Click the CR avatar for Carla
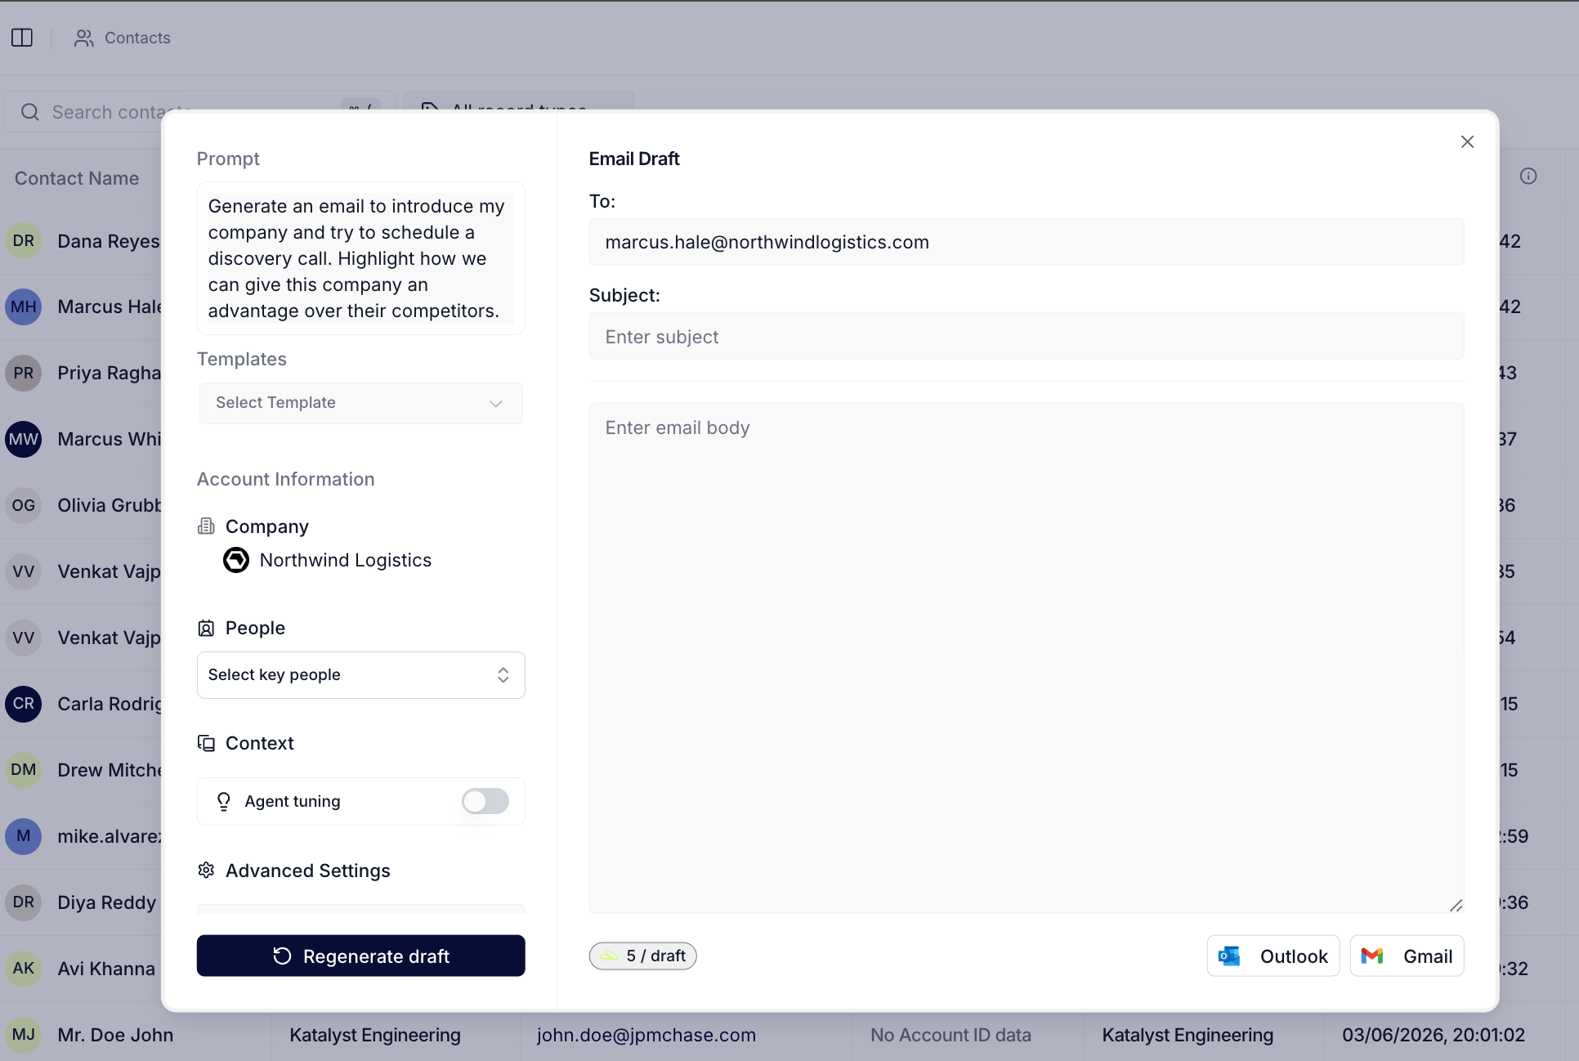This screenshot has height=1061, width=1579. point(24,704)
